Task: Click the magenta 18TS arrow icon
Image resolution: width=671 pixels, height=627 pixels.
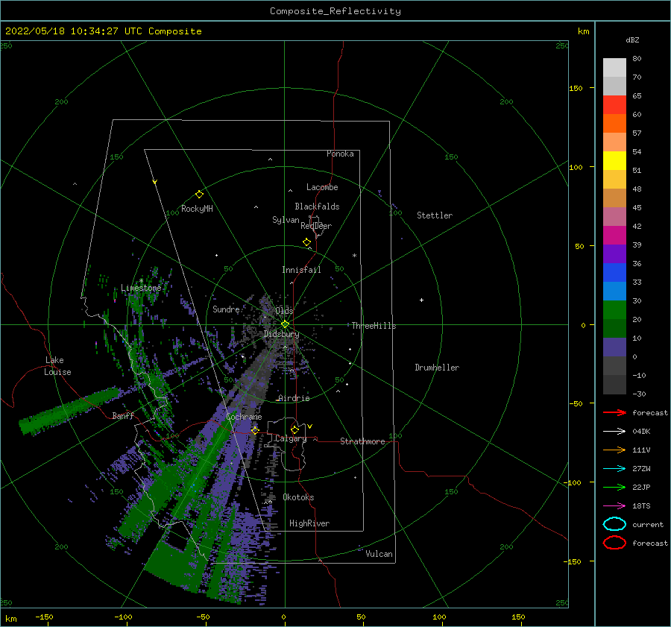Action: [x=614, y=506]
